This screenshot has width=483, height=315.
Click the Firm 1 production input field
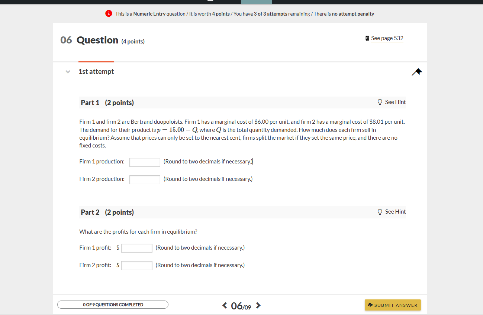pos(144,162)
